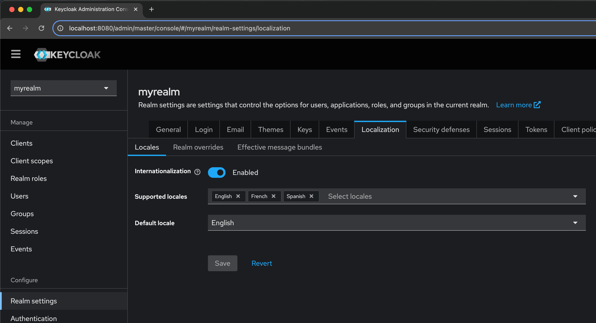
Task: Expand the Supported locales dropdown arrow
Action: 575,196
